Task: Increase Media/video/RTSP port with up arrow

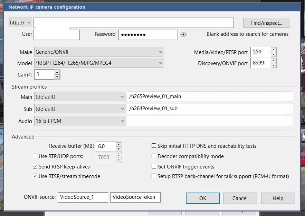Action: [273, 50]
